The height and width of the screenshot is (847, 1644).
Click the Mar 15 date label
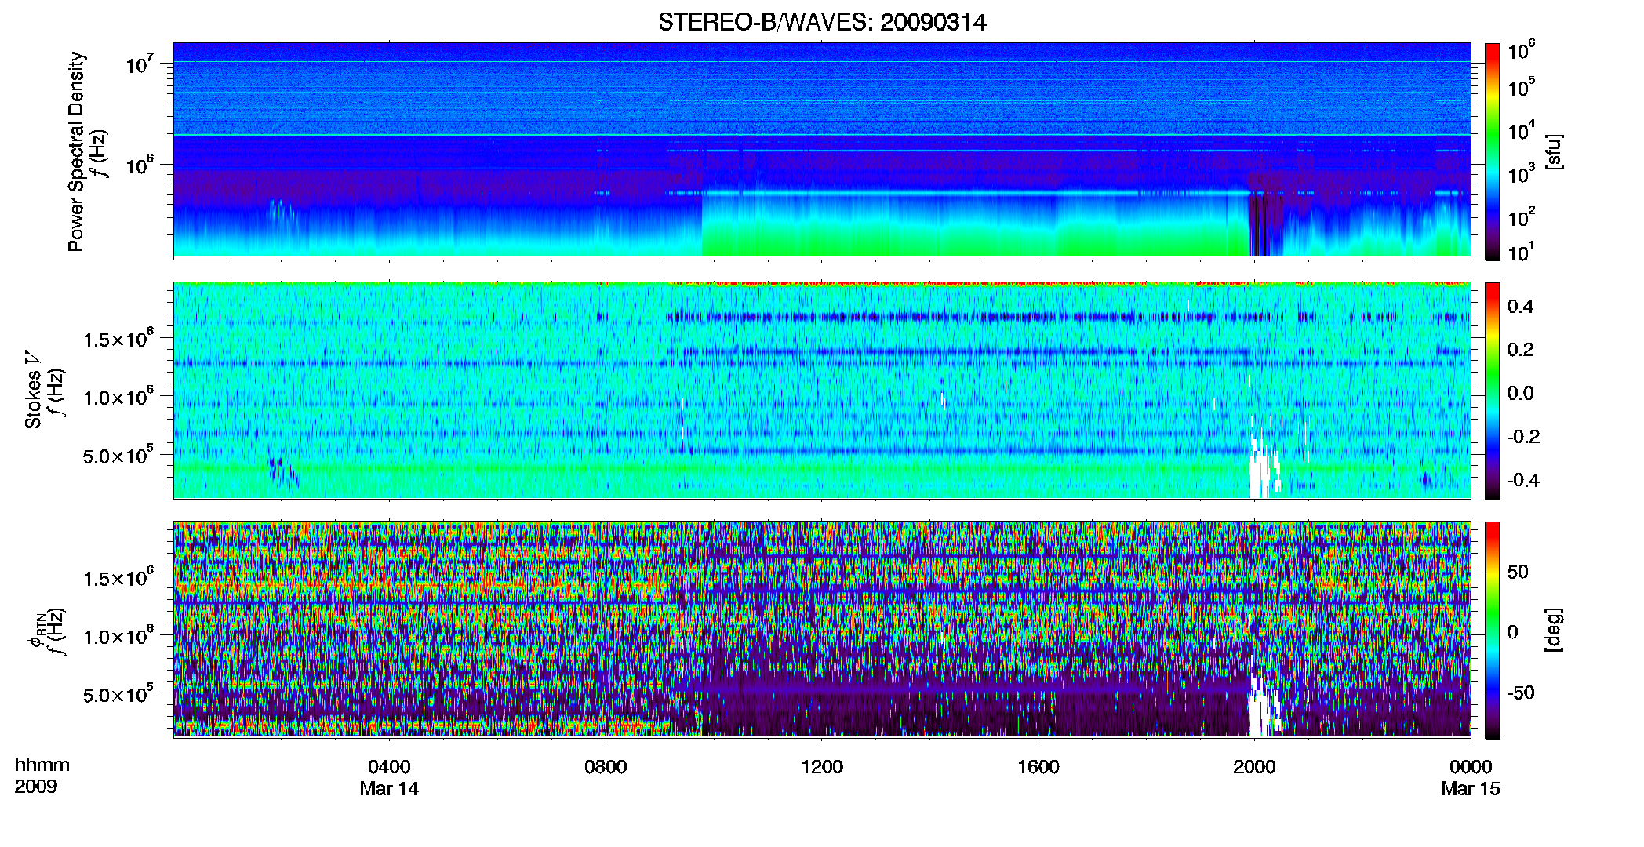pyautogui.click(x=1471, y=789)
